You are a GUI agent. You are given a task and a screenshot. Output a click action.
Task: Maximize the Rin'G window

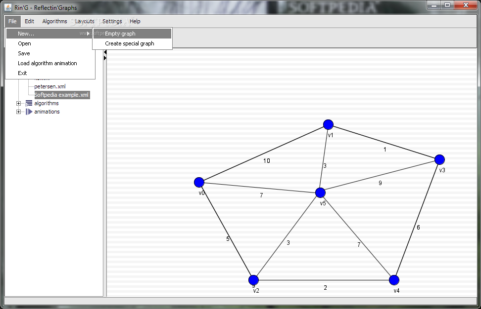447,5
